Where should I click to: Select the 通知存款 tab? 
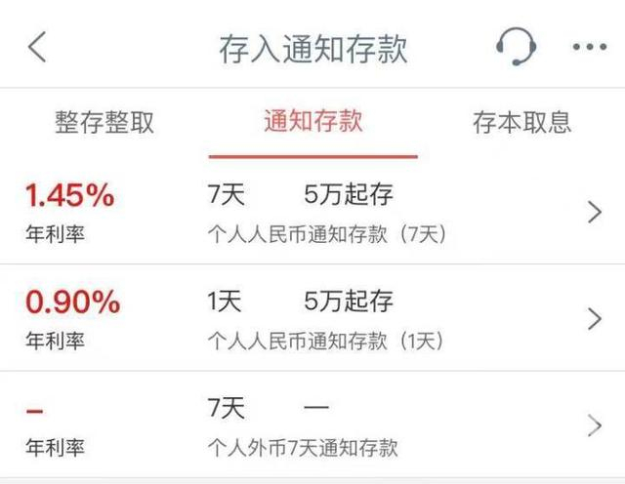click(312, 121)
